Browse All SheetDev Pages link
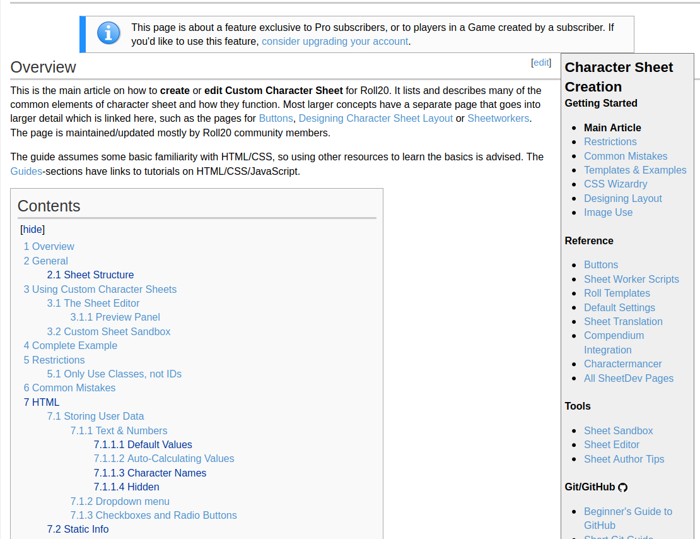Image resolution: width=700 pixels, height=539 pixels. (x=629, y=379)
